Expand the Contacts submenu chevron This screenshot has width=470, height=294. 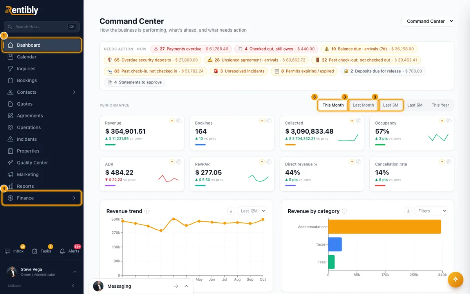[x=74, y=92]
